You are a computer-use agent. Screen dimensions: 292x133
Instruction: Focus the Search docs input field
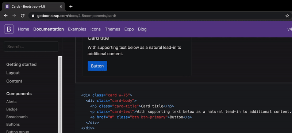pyautogui.click(x=31, y=47)
